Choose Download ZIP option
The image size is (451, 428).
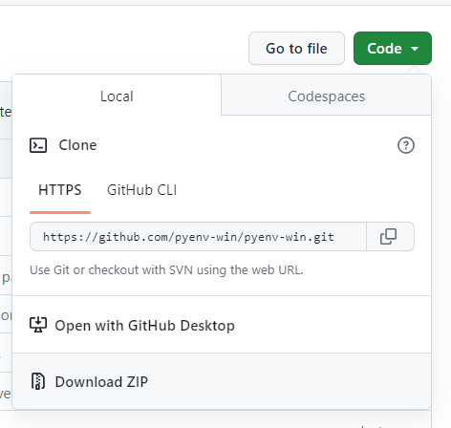[222, 381]
